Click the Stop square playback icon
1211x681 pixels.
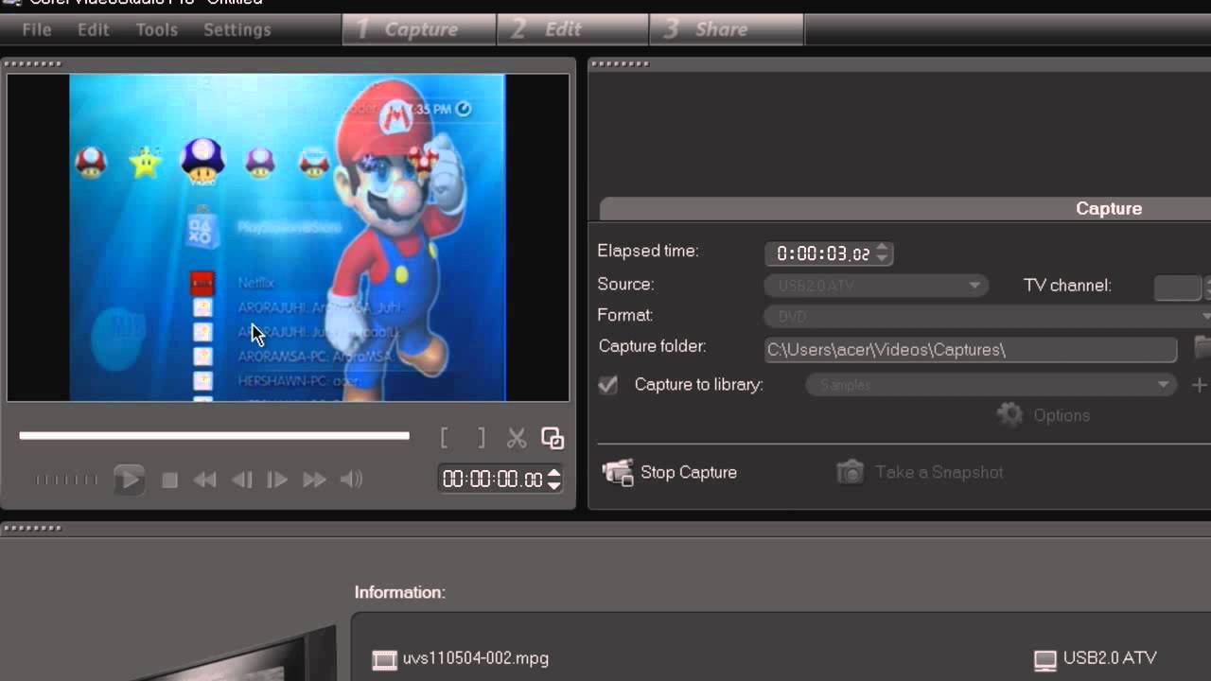pyautogui.click(x=169, y=480)
